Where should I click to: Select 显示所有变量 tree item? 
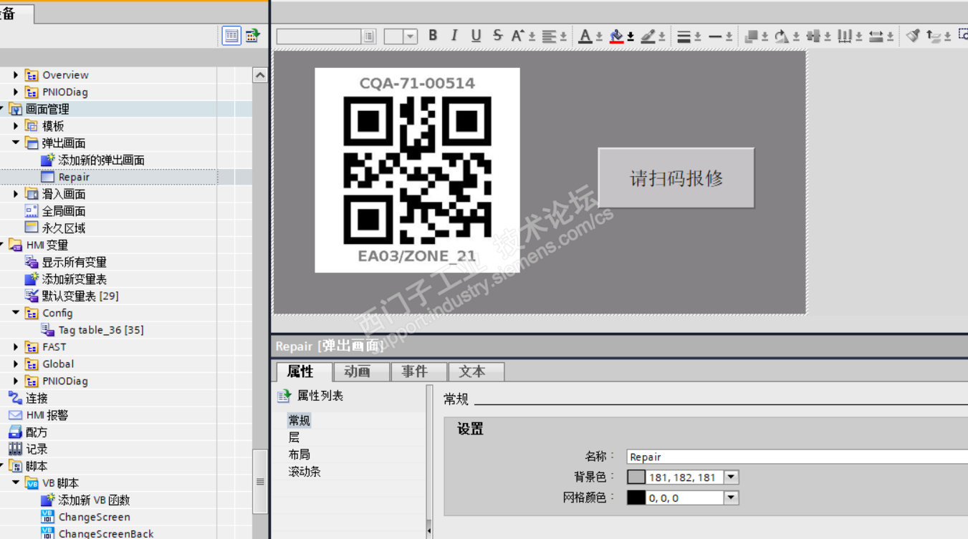tap(75, 262)
